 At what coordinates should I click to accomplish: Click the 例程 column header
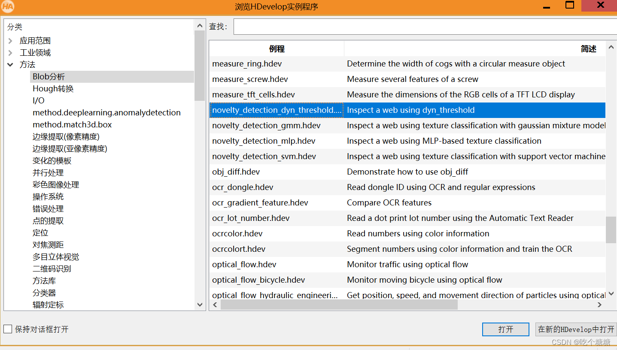pyautogui.click(x=277, y=49)
